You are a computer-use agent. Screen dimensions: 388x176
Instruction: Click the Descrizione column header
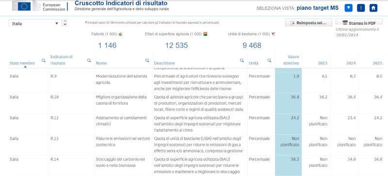click(164, 63)
